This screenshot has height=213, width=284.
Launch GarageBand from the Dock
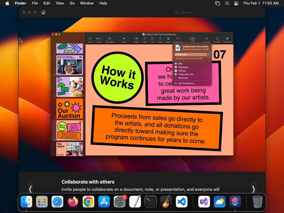(166, 202)
